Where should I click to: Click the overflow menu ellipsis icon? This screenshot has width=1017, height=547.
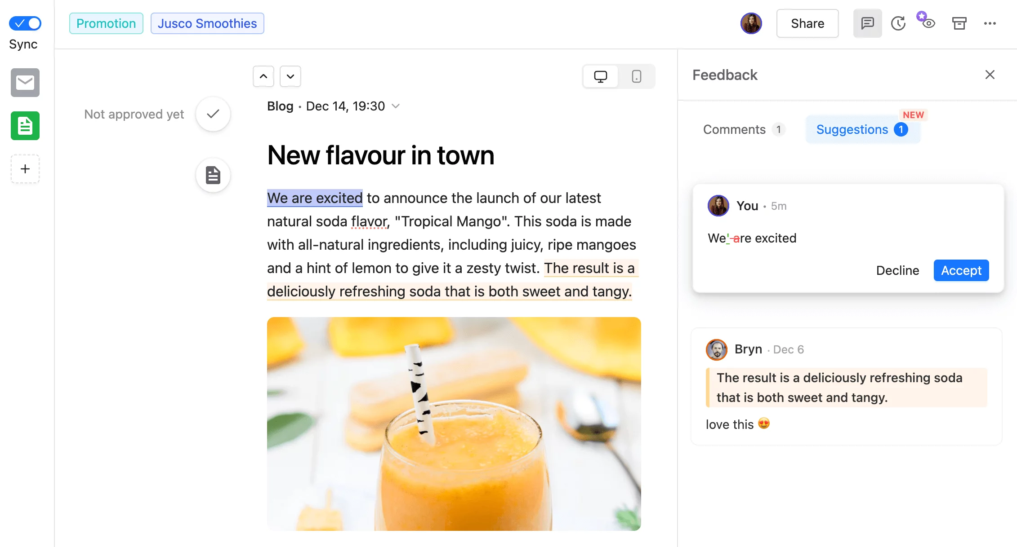coord(990,23)
